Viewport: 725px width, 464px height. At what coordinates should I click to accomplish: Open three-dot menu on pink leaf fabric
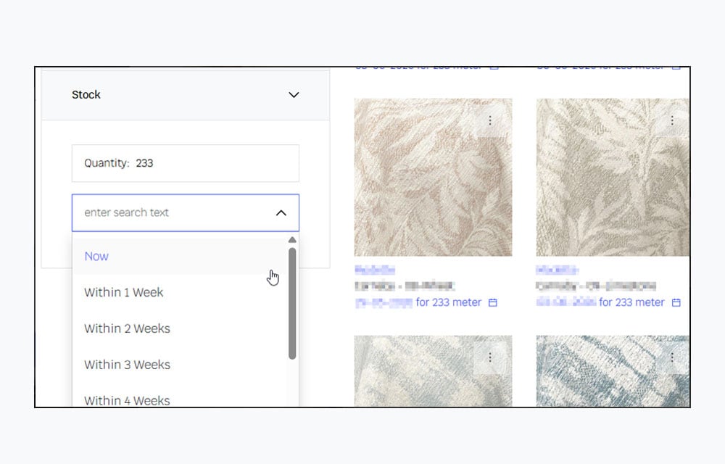pos(490,120)
